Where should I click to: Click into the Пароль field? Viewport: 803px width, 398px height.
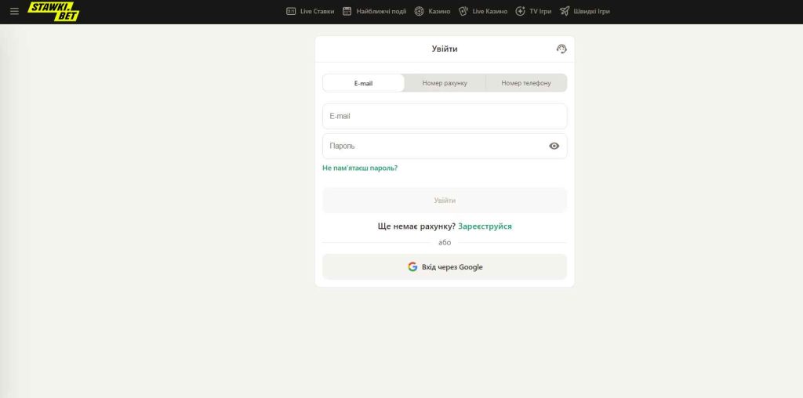[x=431, y=146]
